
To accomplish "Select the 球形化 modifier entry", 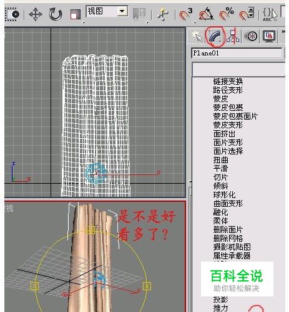I will 224,194.
